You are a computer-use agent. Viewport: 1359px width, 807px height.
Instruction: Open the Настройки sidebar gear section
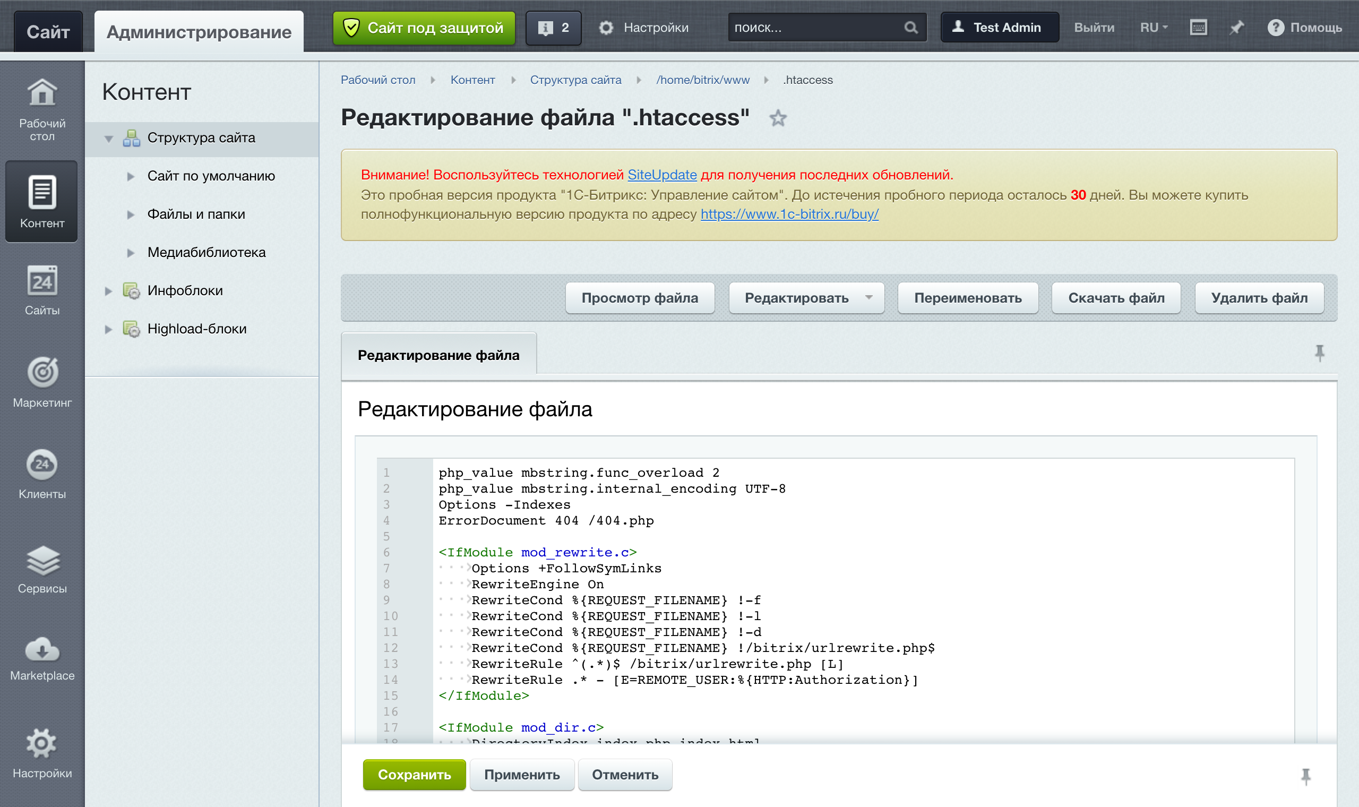(x=42, y=753)
